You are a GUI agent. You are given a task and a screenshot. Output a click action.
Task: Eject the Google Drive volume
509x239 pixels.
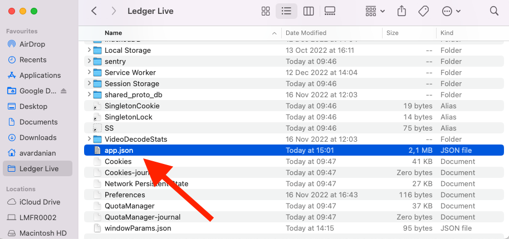point(63,91)
